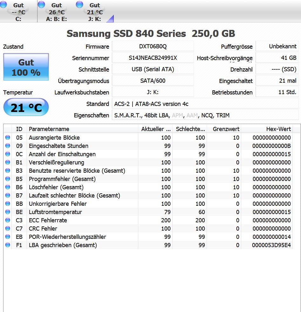Click the Eingeschaltet value 21 mal
The height and width of the screenshot is (312, 301).
click(x=277, y=81)
